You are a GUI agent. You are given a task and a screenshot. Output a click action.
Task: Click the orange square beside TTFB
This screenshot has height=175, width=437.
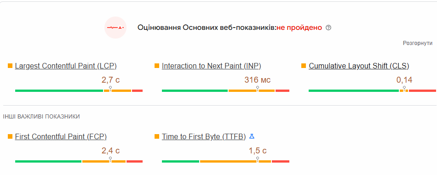(157, 136)
